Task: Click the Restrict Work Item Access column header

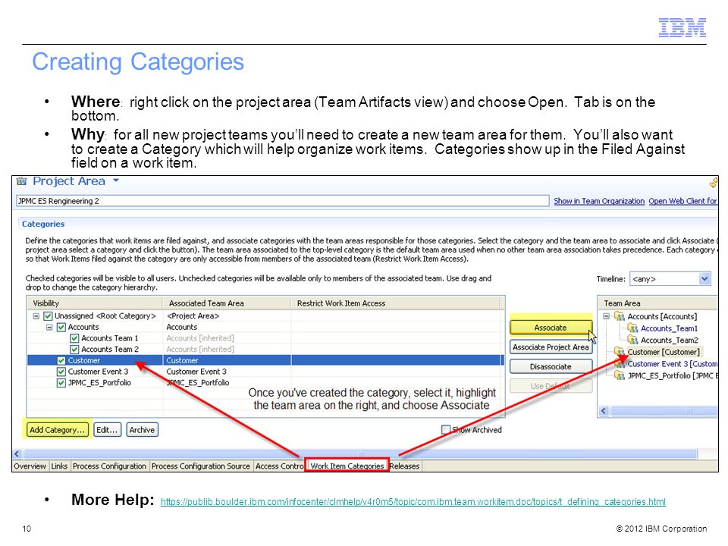Action: tap(396, 303)
